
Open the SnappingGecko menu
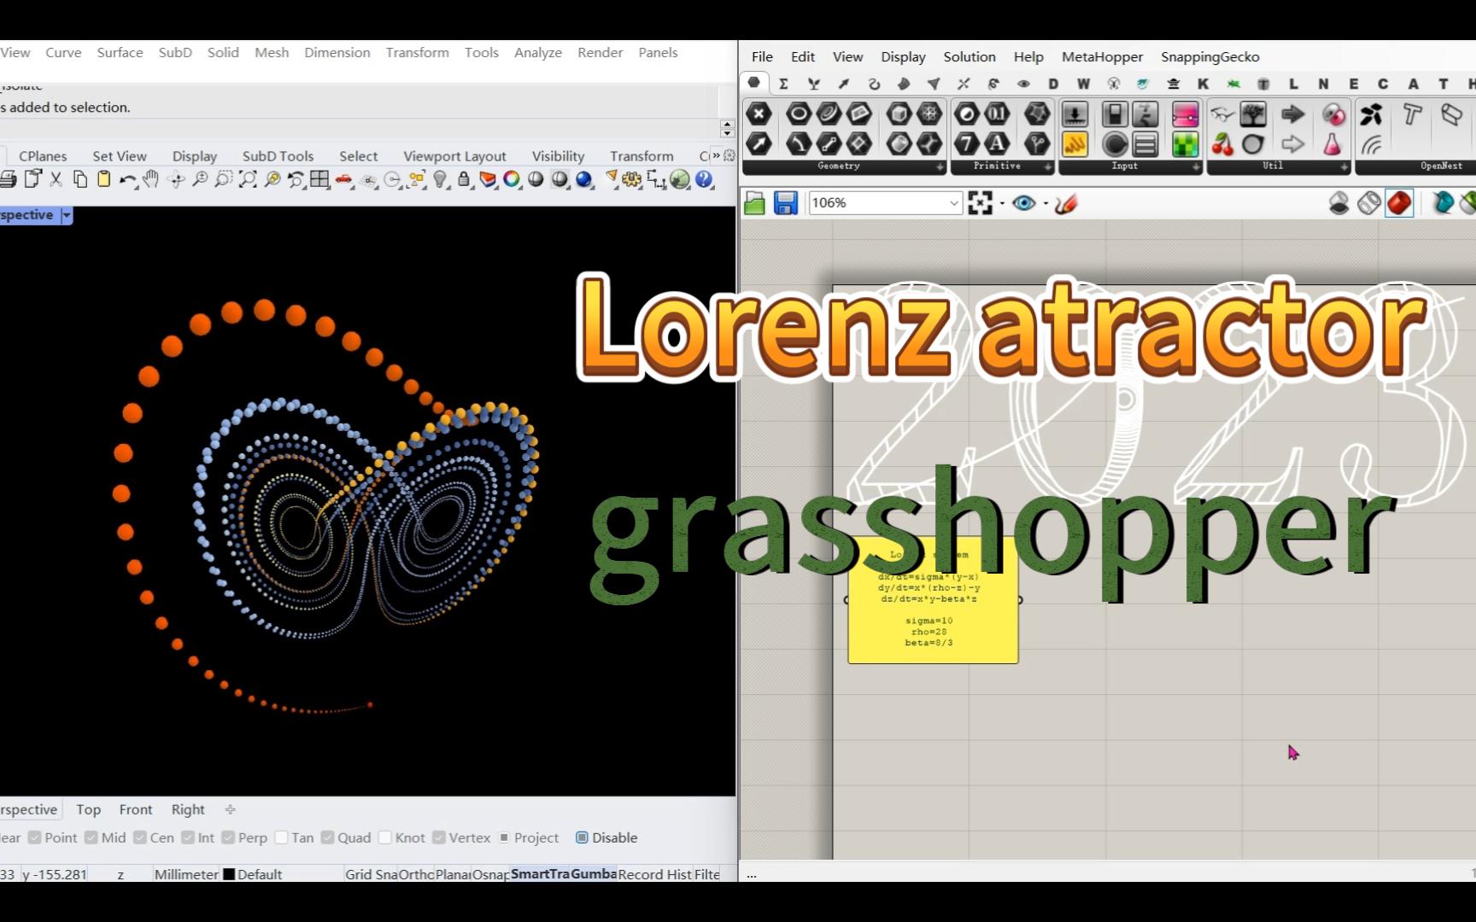[1209, 56]
